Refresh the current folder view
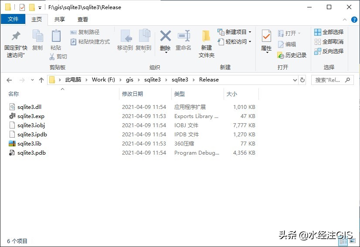This screenshot has height=247, width=360. [x=302, y=80]
